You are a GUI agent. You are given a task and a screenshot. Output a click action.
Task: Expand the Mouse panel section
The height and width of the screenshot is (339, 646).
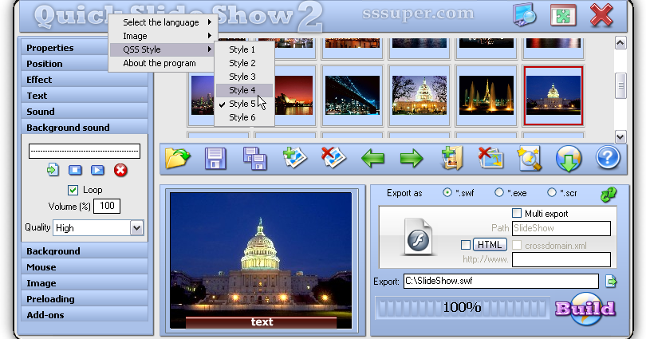pyautogui.click(x=85, y=267)
